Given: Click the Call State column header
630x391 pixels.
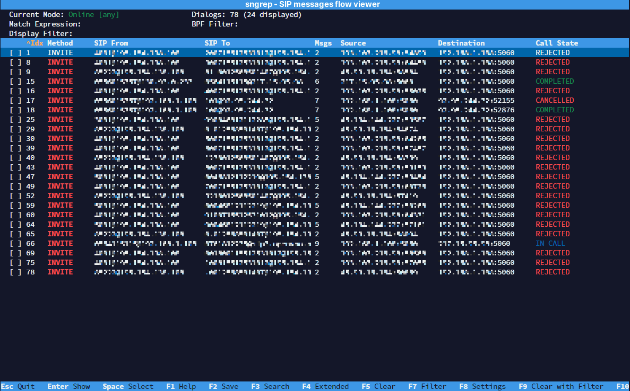Looking at the screenshot, I should [x=557, y=43].
